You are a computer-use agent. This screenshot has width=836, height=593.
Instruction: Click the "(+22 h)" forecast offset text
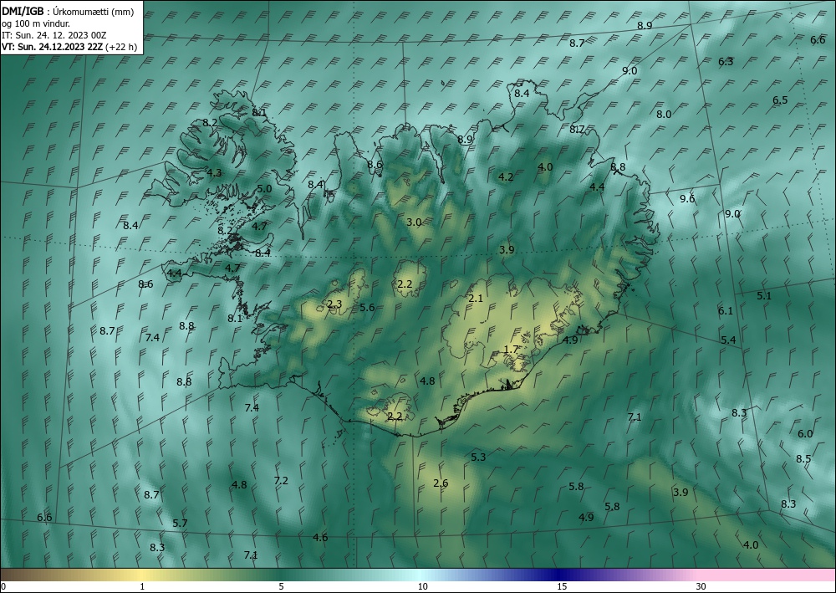click(x=121, y=47)
